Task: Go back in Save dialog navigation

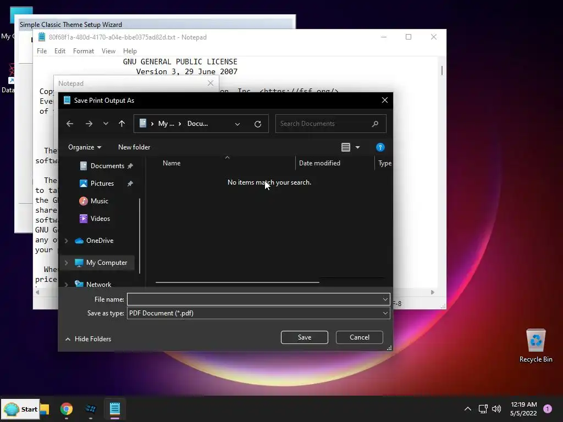Action: coord(70,124)
